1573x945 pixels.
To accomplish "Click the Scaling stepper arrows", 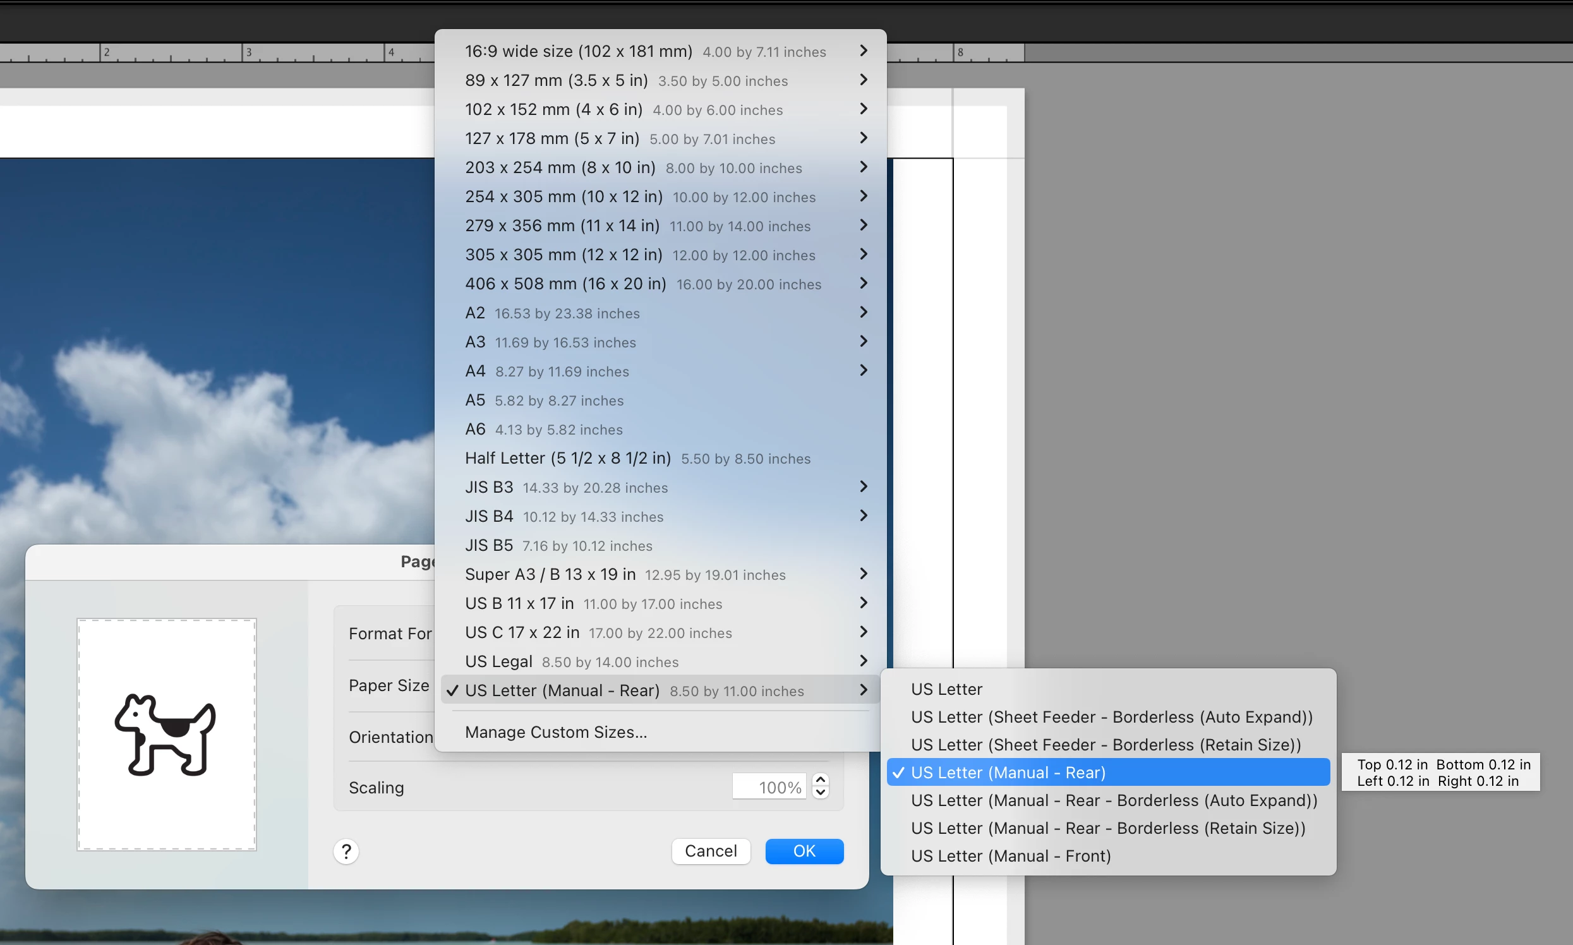I will pyautogui.click(x=820, y=786).
